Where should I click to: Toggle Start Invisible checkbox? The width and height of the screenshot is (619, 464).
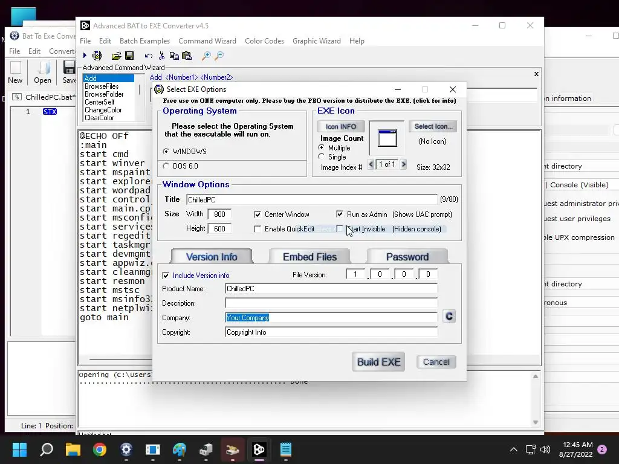[340, 229]
